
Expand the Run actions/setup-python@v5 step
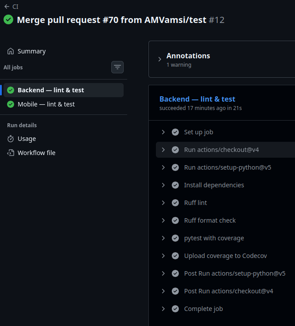pyautogui.click(x=163, y=167)
